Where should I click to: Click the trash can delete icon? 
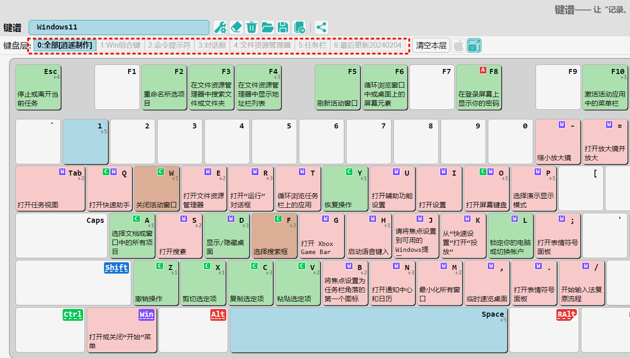(x=252, y=27)
